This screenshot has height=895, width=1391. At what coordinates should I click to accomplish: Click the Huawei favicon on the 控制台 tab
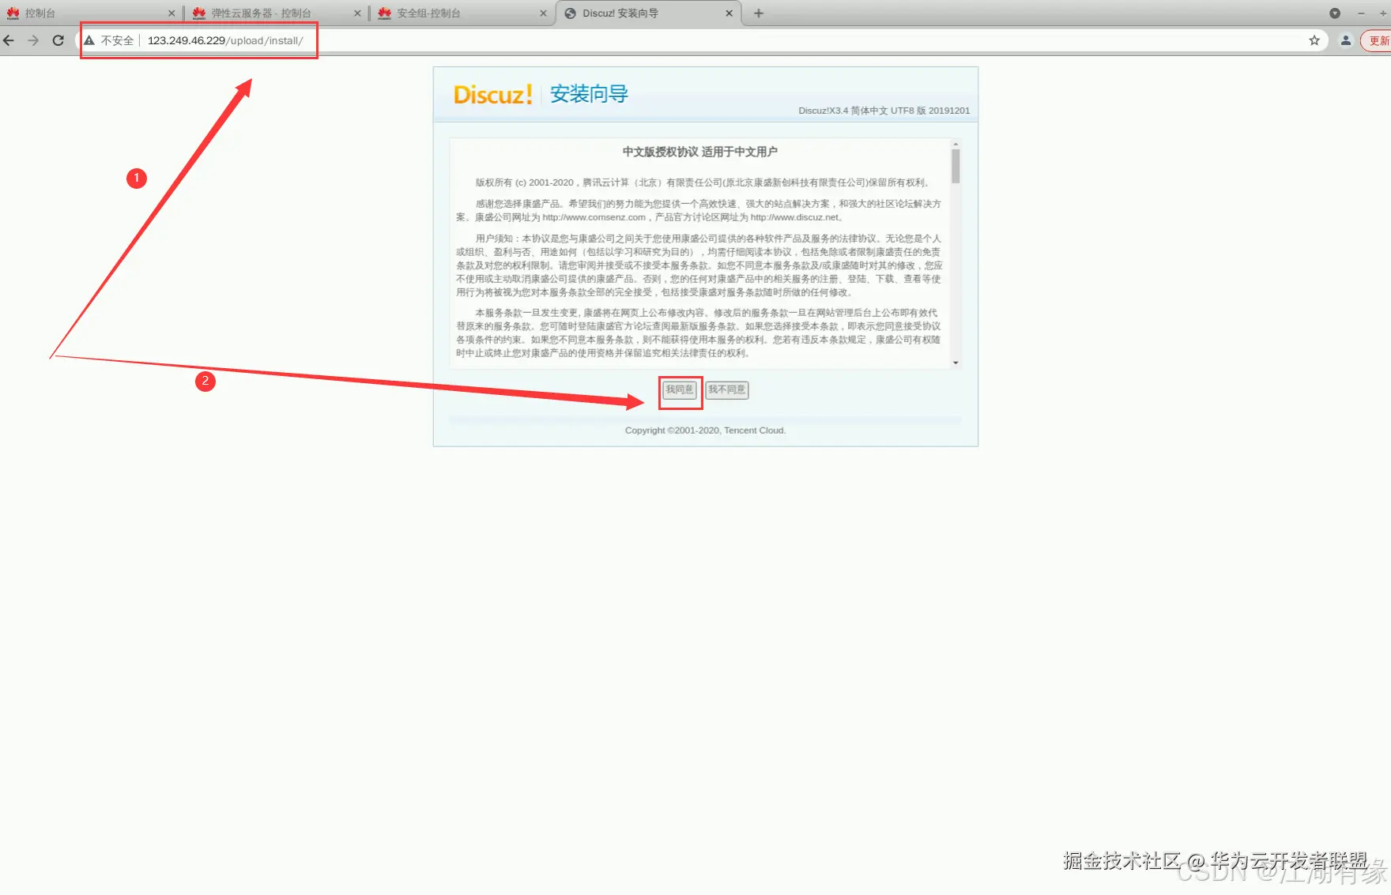[13, 13]
